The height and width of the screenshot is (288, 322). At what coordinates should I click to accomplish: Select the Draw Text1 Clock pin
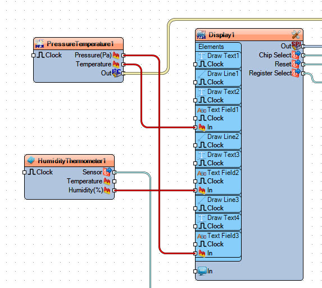click(x=196, y=64)
